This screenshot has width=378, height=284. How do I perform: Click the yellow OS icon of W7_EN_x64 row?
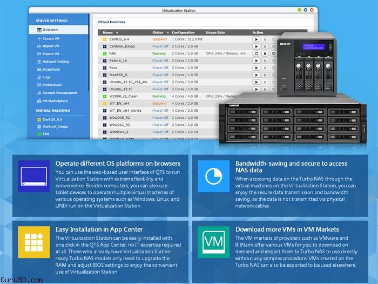pos(105,104)
